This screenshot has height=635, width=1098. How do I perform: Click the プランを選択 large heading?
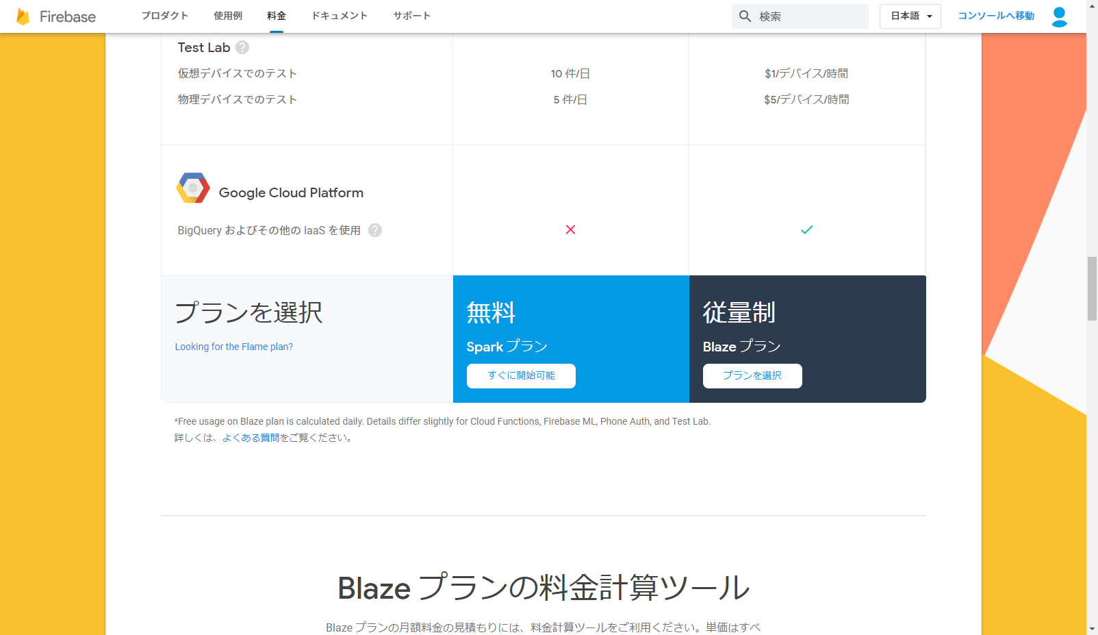pyautogui.click(x=248, y=312)
